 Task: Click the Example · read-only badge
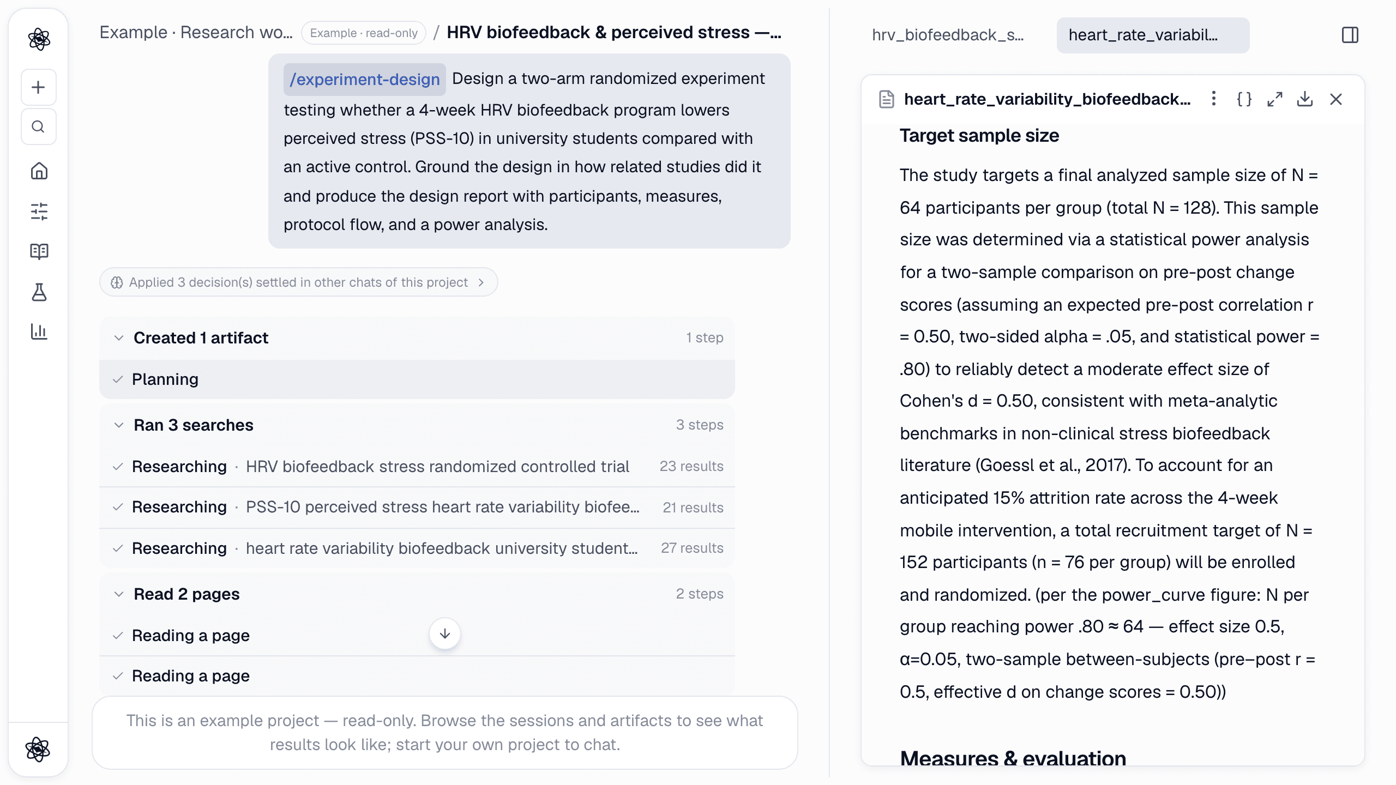tap(364, 33)
